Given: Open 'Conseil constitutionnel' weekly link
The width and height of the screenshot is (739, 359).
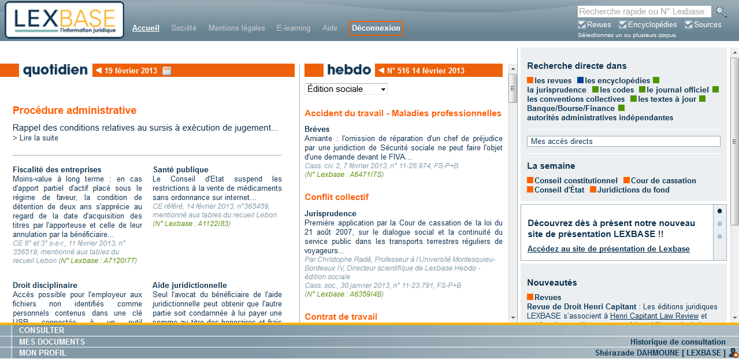Looking at the screenshot, I should pos(575,181).
